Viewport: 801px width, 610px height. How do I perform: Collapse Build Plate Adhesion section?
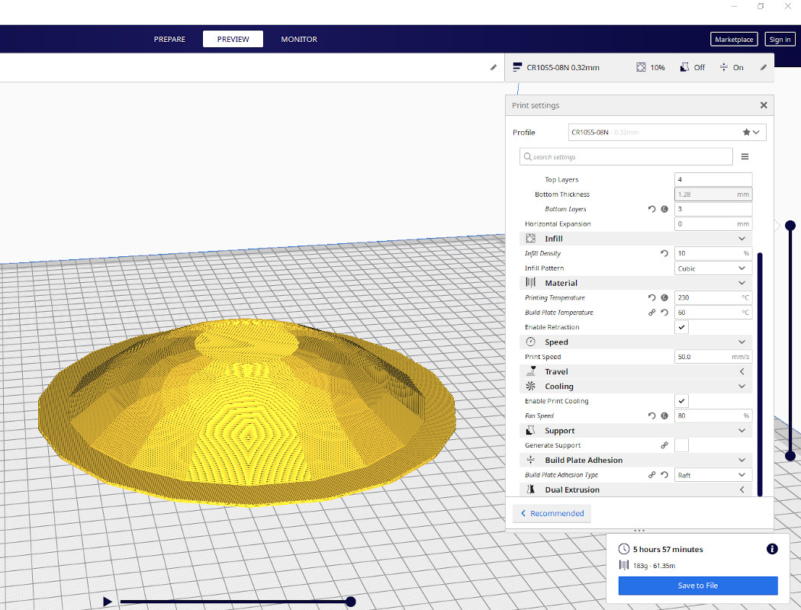[x=741, y=460]
